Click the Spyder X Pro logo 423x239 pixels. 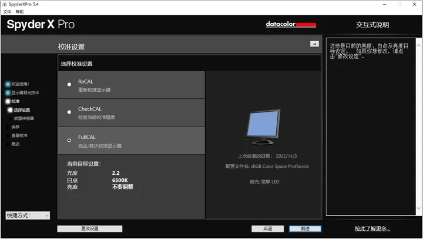click(x=41, y=24)
